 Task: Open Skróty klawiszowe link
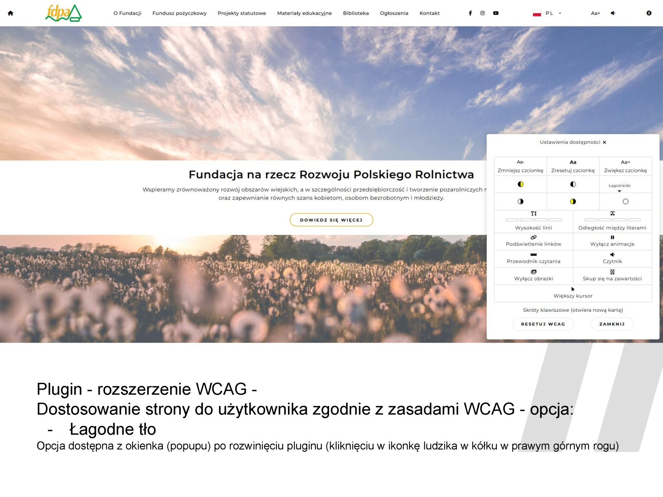[573, 310]
